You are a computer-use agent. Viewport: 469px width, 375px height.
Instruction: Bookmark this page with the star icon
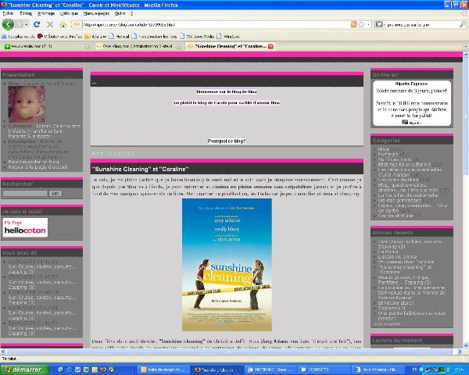(x=361, y=24)
